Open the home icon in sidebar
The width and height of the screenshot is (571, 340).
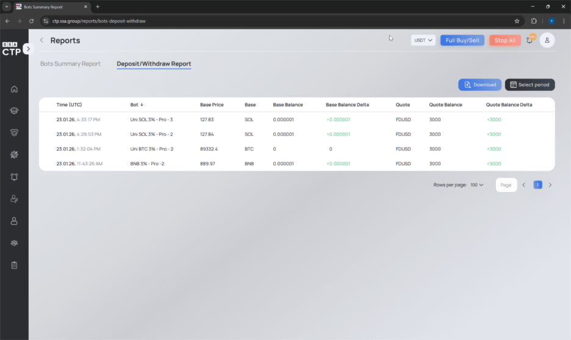point(14,89)
